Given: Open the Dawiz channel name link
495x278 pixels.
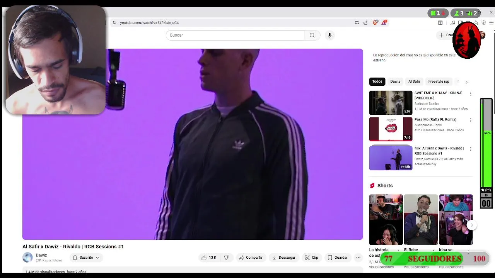Looking at the screenshot, I should pos(41,255).
